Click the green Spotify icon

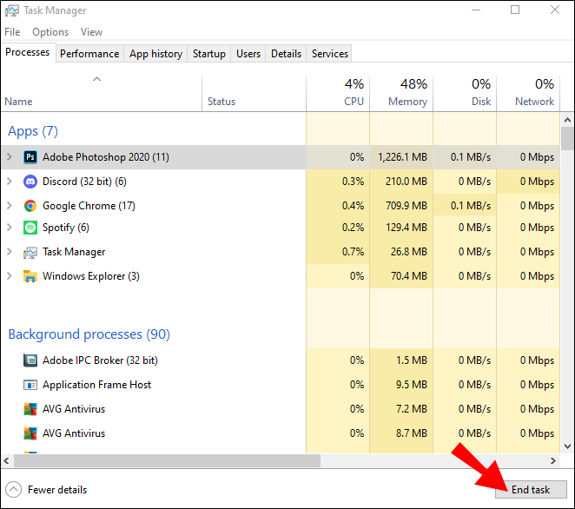tap(30, 228)
